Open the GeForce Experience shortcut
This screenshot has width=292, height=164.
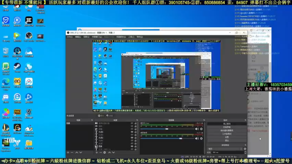6,145
